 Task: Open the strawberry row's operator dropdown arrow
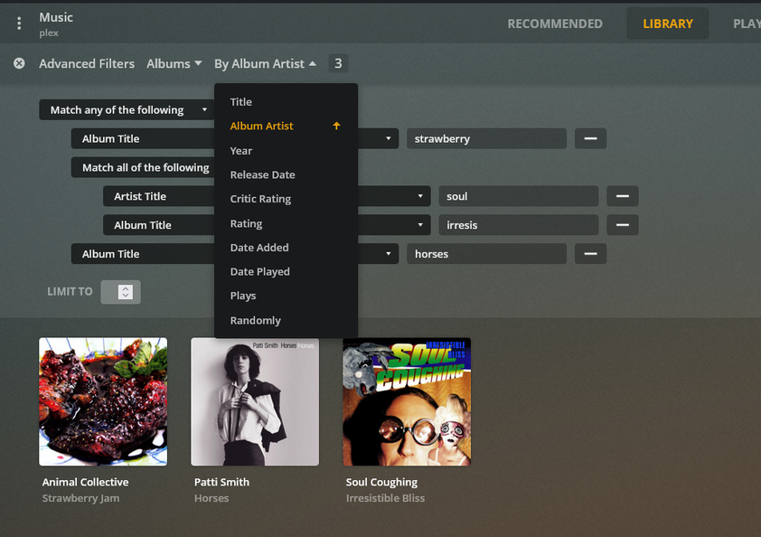pyautogui.click(x=388, y=138)
